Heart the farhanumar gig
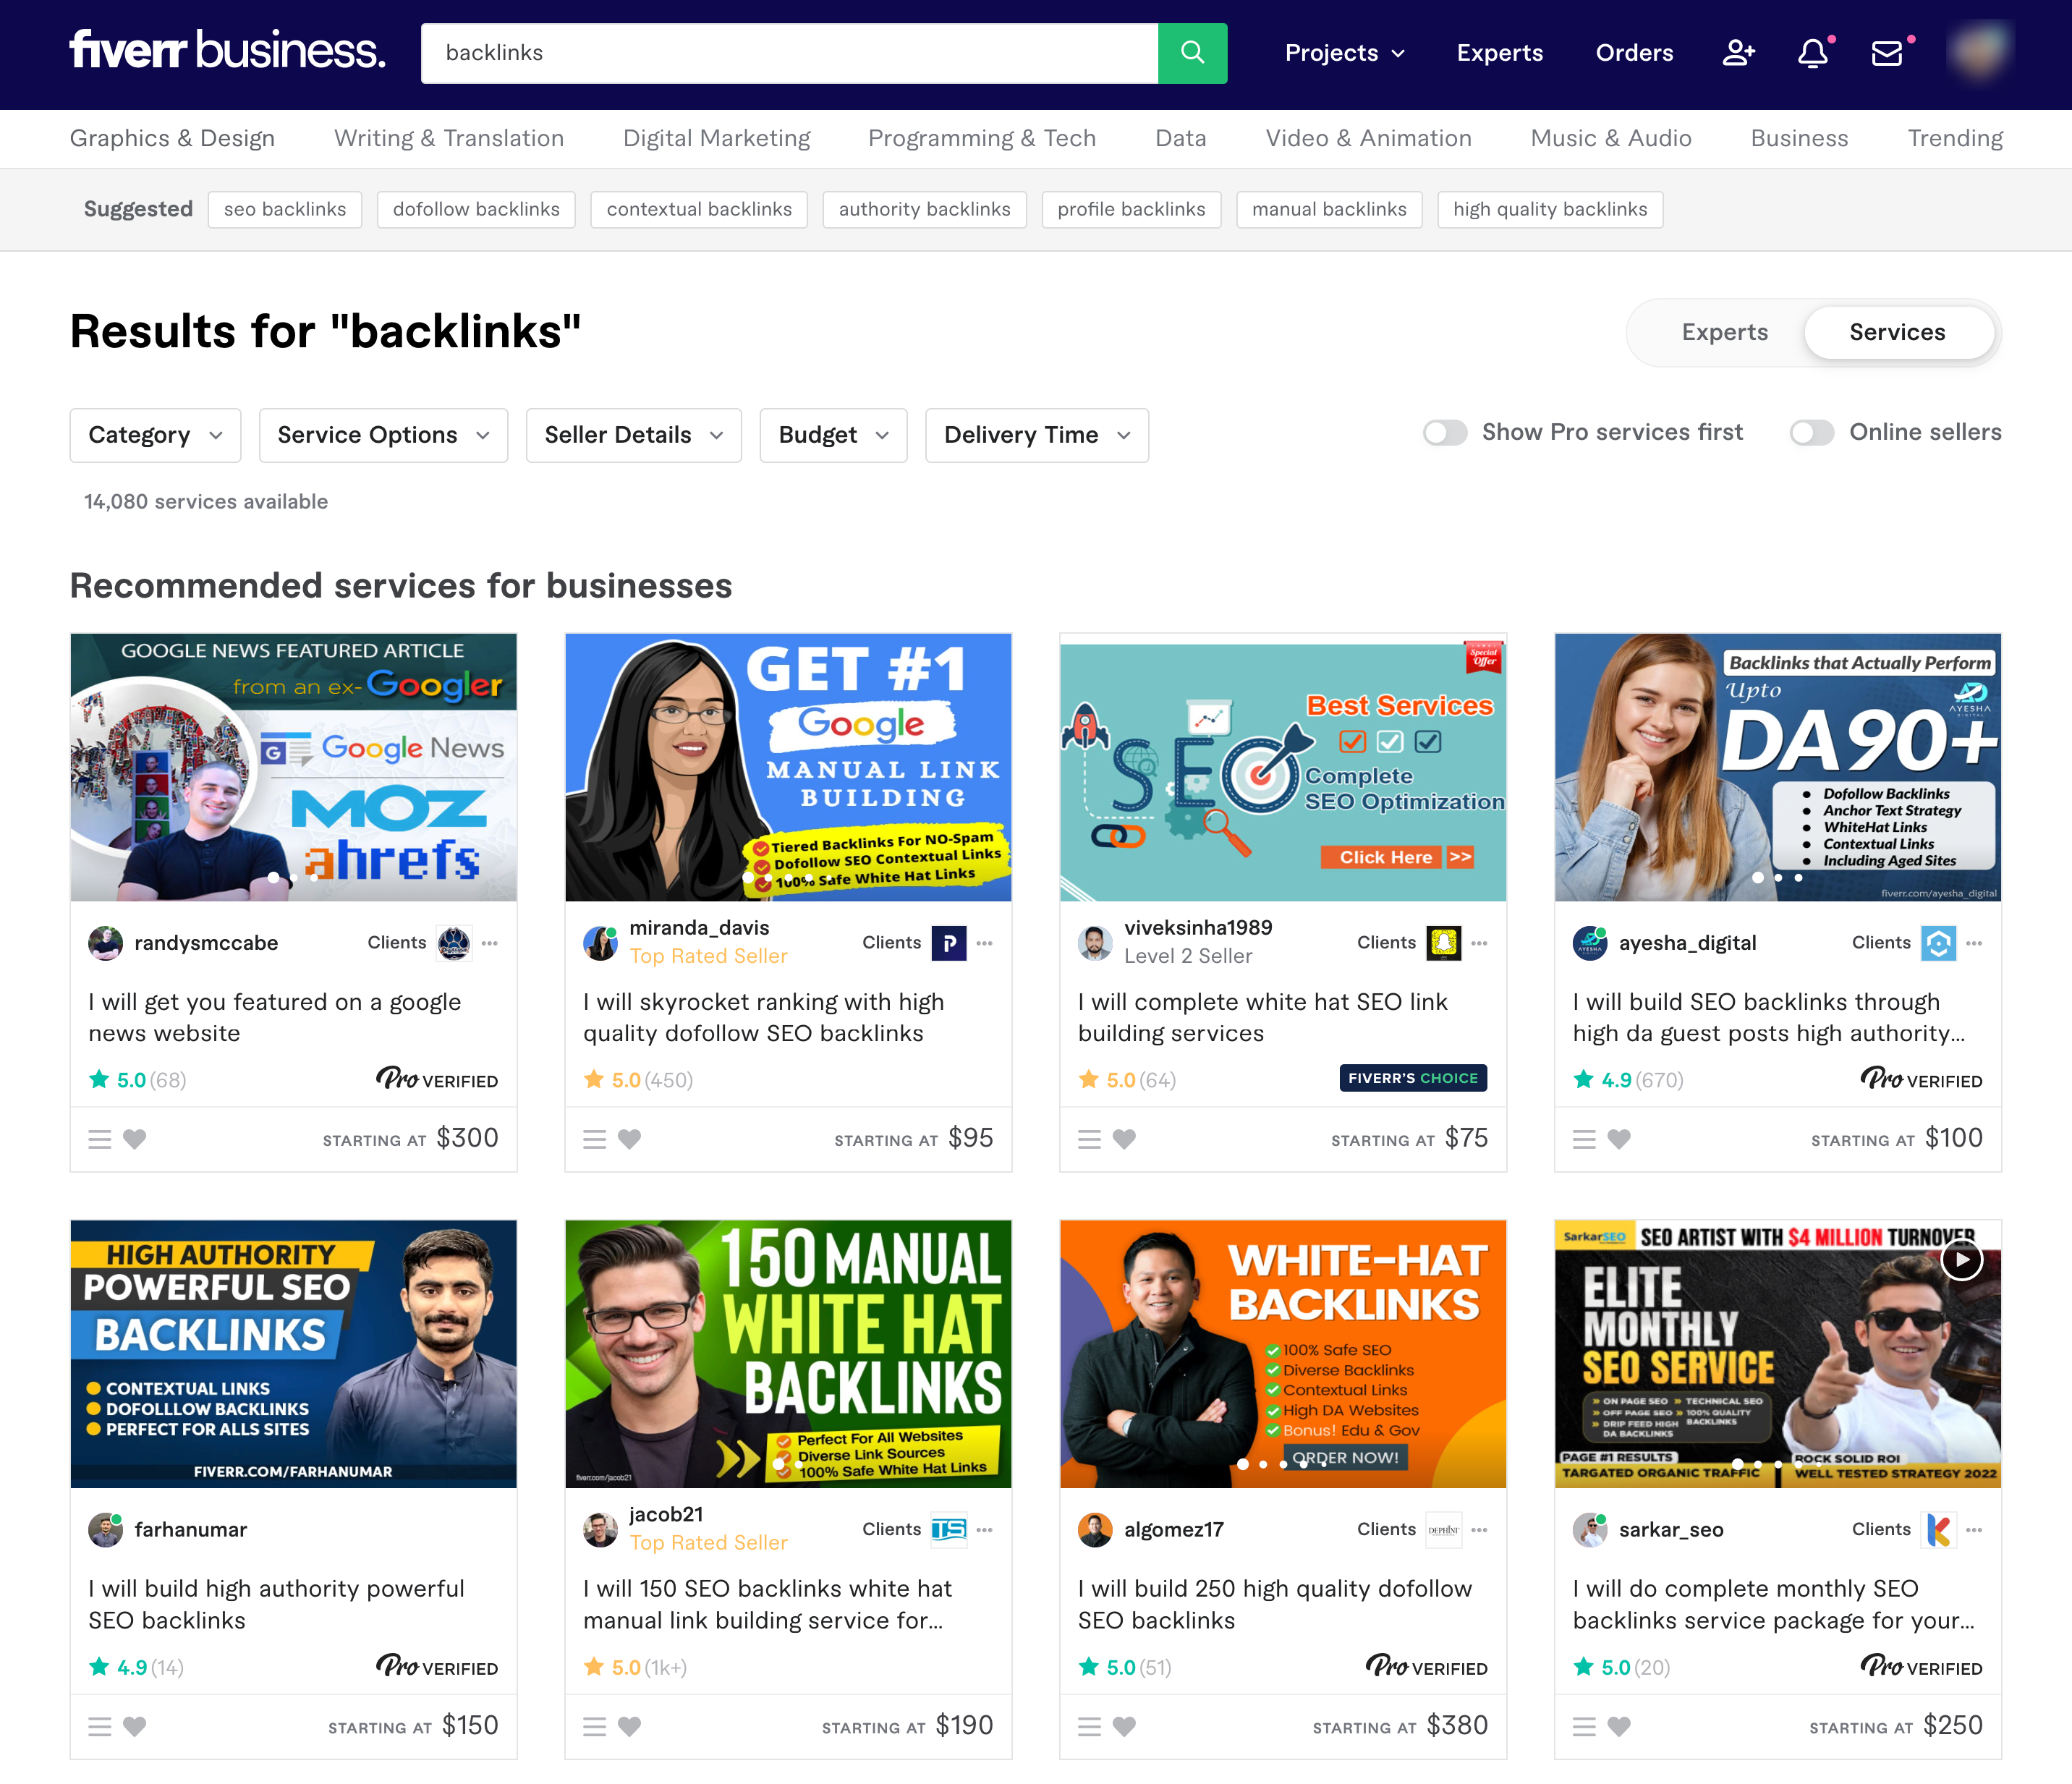This screenshot has width=2072, height=1784. (135, 1726)
